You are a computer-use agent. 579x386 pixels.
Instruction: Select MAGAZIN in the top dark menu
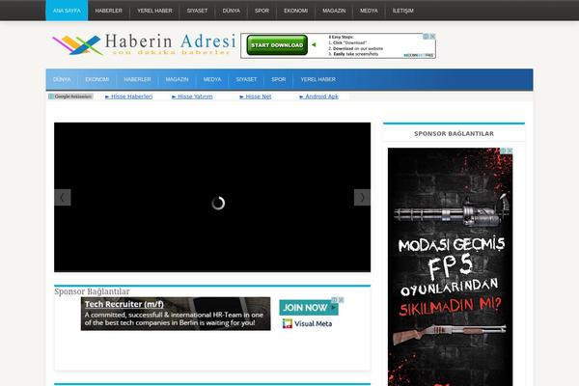point(334,11)
